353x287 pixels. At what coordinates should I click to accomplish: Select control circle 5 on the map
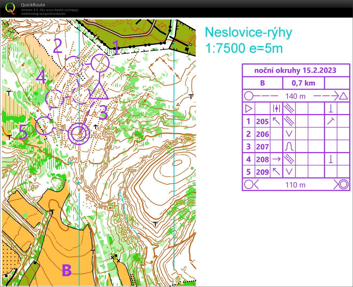pos(44,126)
